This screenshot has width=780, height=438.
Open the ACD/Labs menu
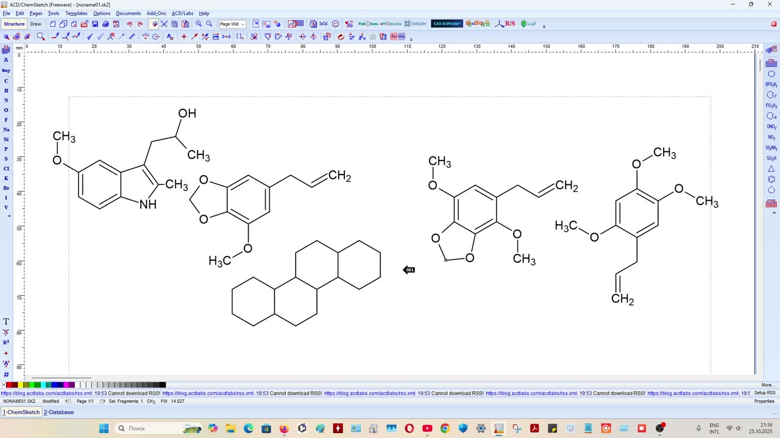pos(182,13)
